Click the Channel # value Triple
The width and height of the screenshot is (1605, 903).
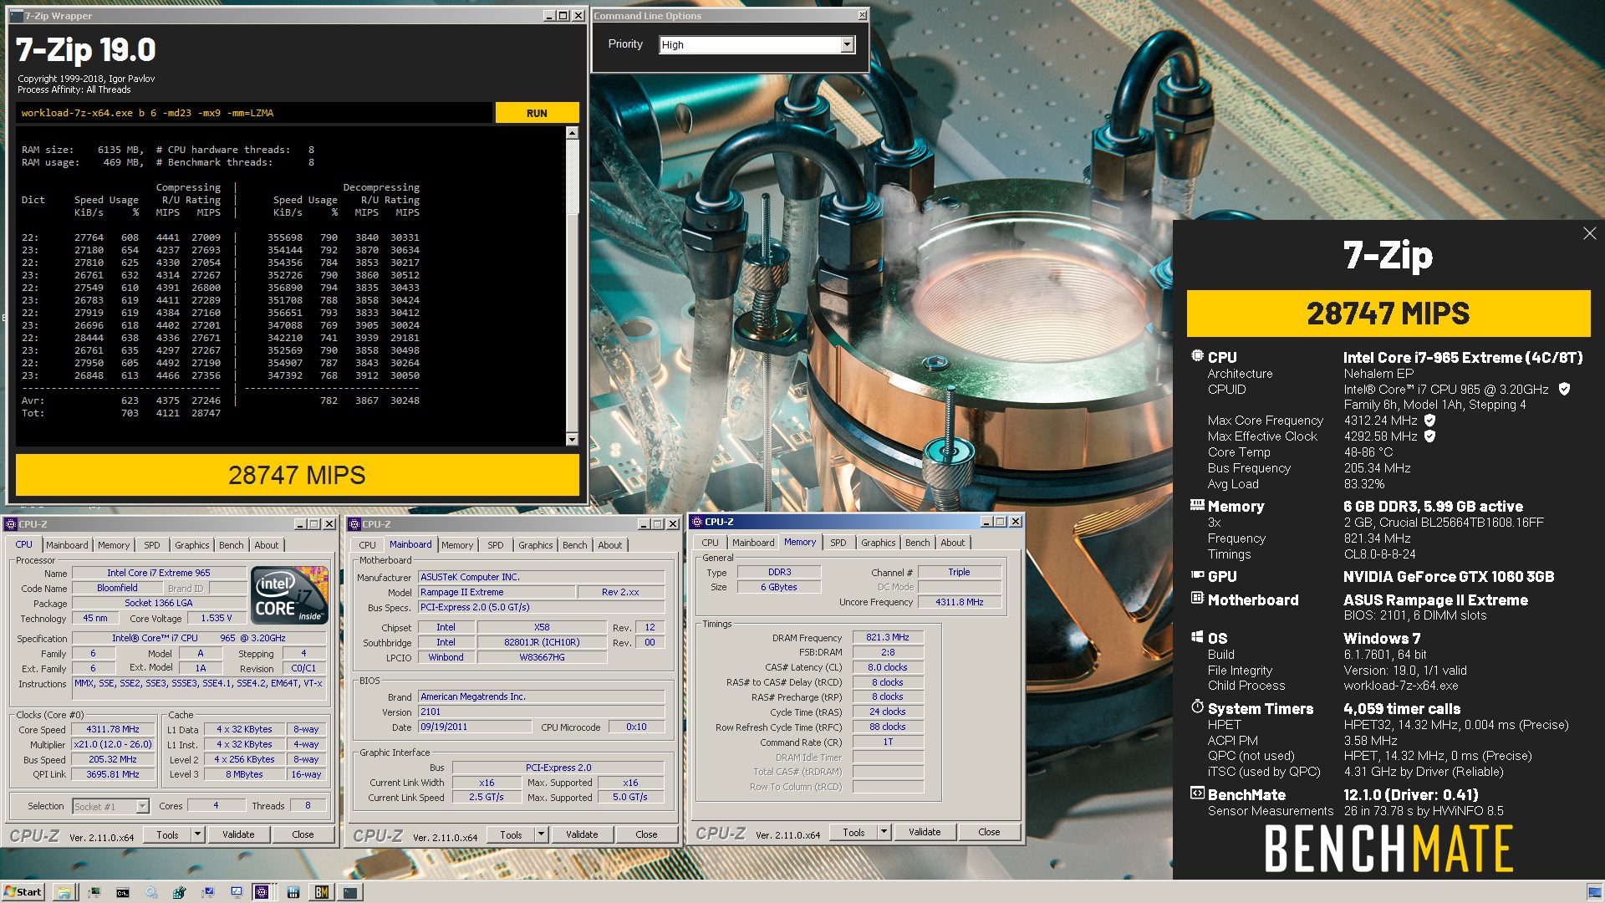coord(959,572)
